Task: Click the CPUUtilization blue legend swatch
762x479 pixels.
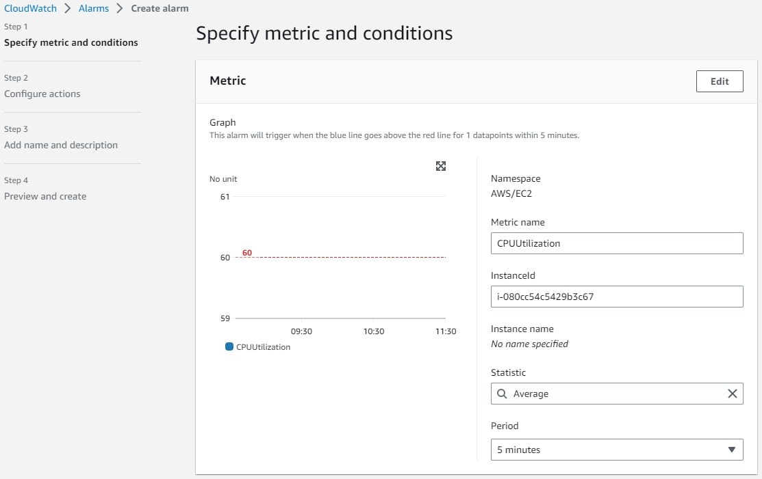Action: click(x=229, y=346)
